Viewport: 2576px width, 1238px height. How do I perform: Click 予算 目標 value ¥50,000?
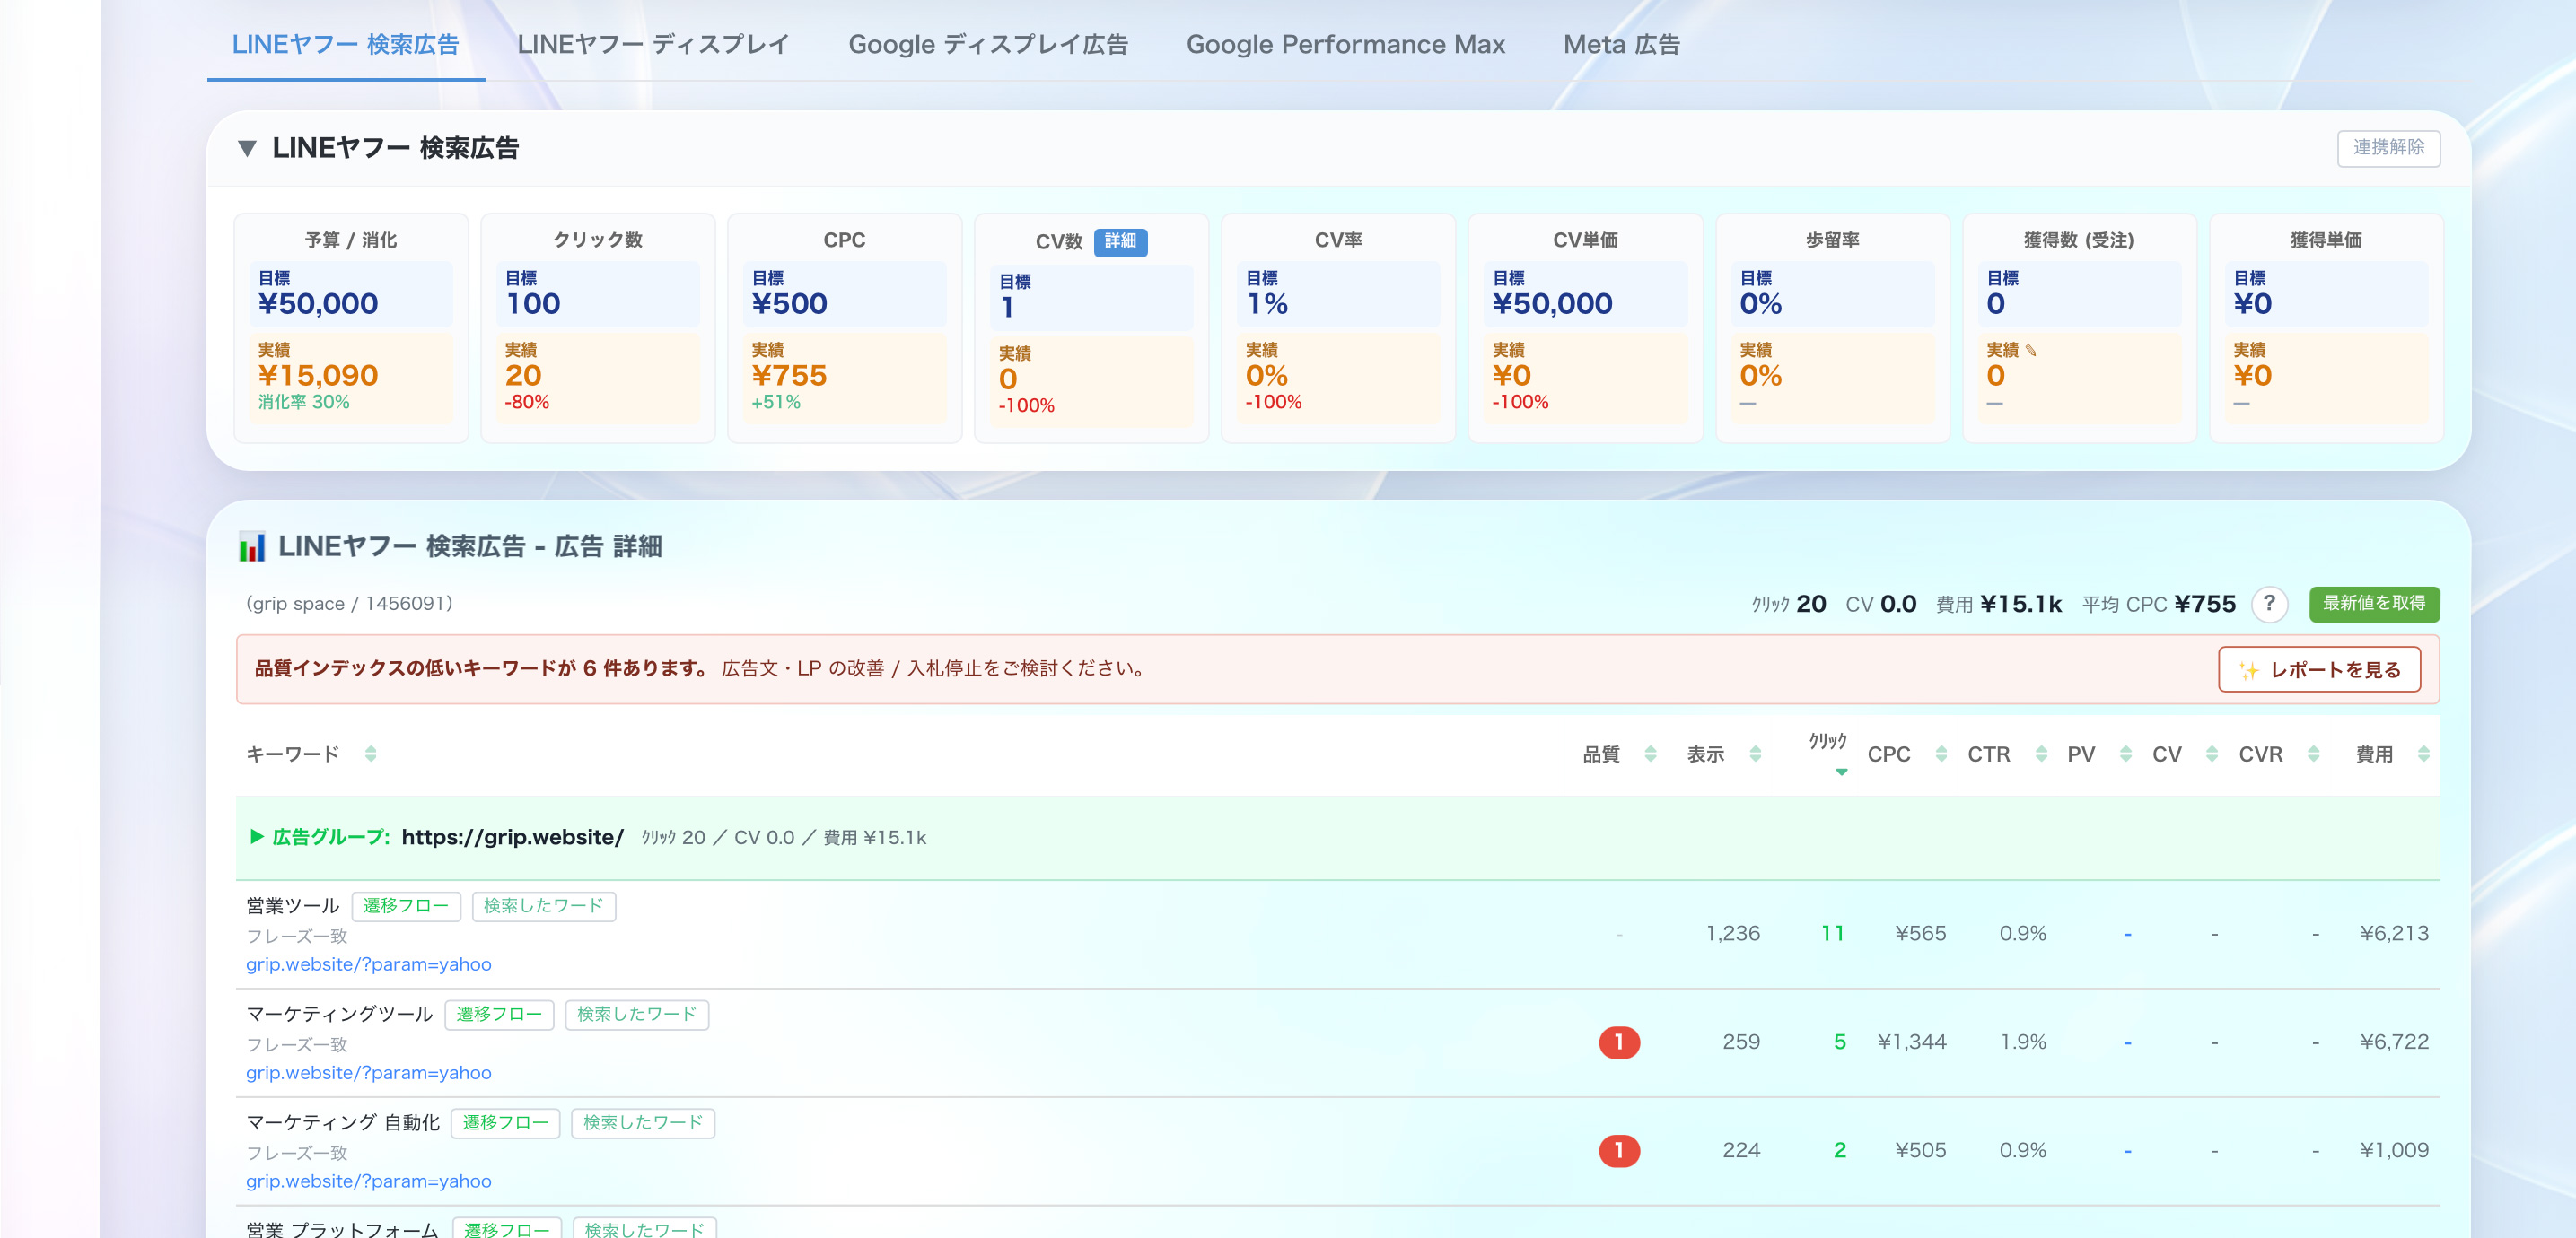tap(318, 304)
